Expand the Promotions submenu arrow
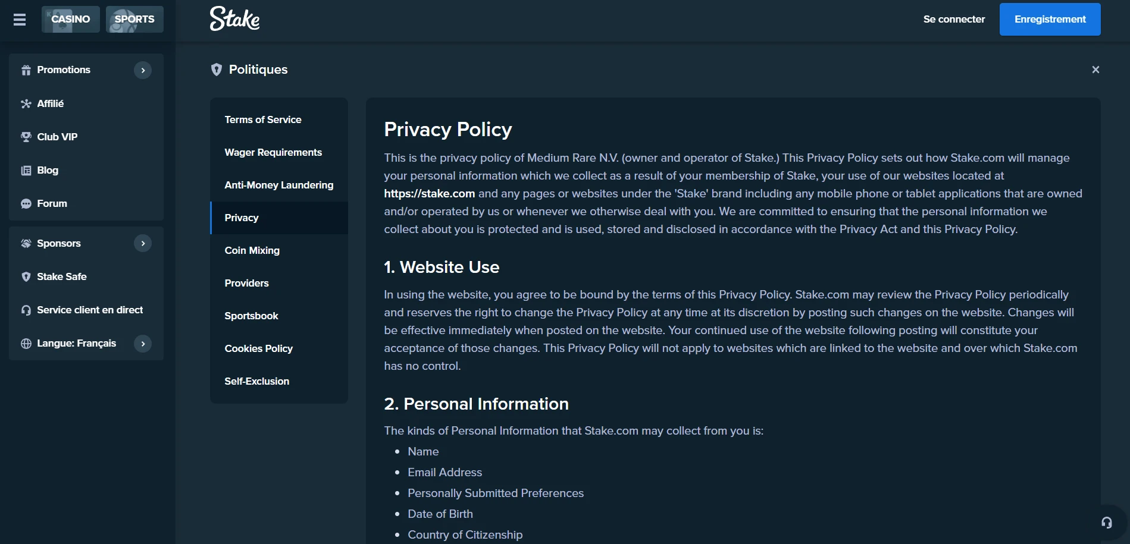This screenshot has width=1130, height=544. [143, 70]
